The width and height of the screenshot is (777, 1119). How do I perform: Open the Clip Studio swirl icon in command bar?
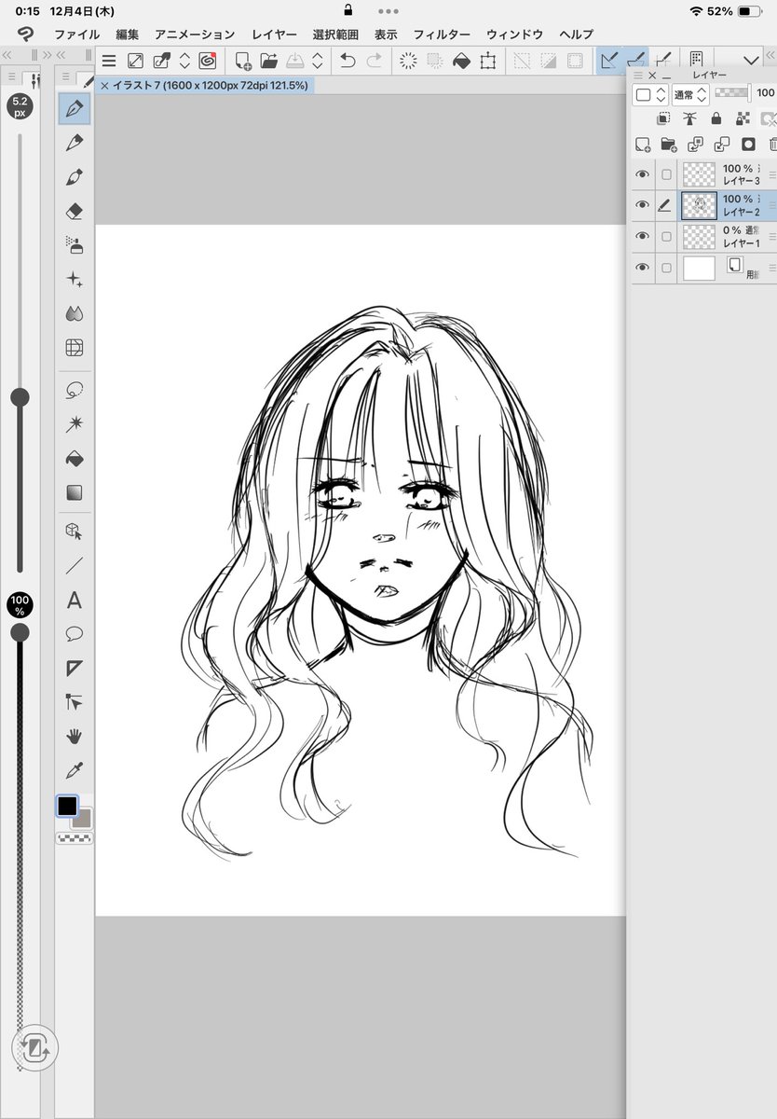coord(208,62)
